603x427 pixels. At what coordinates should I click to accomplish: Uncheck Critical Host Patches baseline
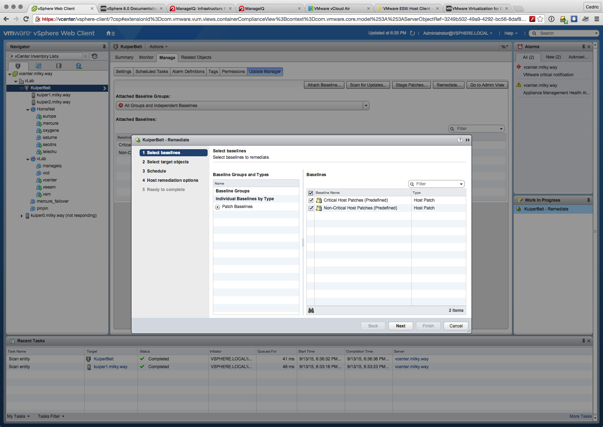(311, 201)
